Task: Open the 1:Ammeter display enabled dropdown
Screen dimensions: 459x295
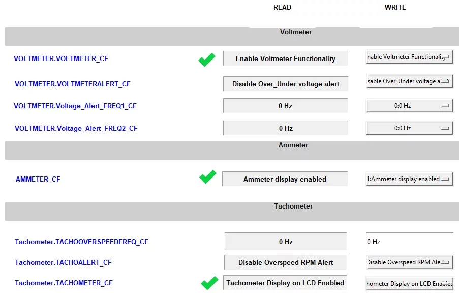Action: coord(409,179)
